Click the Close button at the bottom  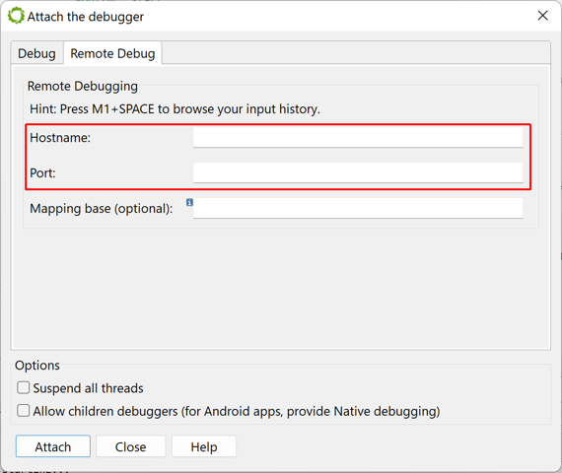click(x=130, y=446)
